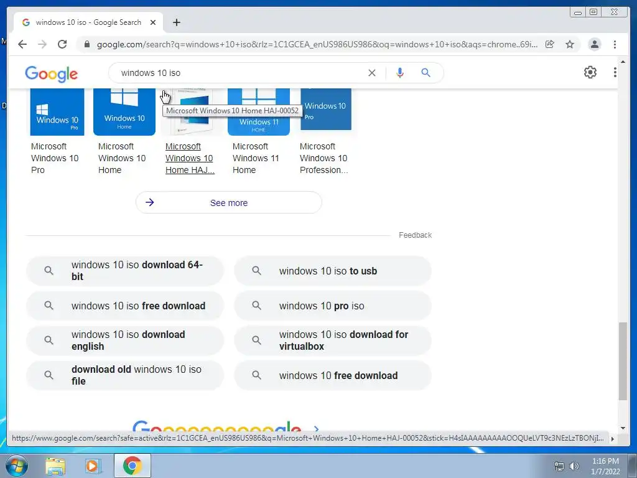Open the Windows Start menu
The height and width of the screenshot is (478, 637).
tap(17, 466)
